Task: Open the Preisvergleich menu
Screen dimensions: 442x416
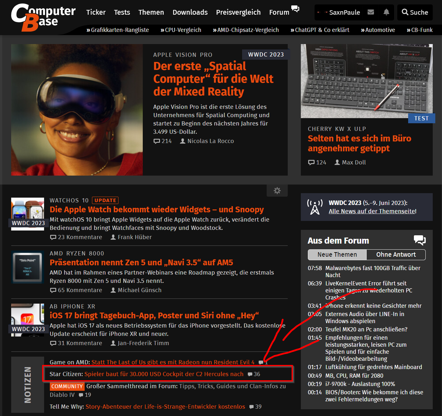Action: pos(238,12)
